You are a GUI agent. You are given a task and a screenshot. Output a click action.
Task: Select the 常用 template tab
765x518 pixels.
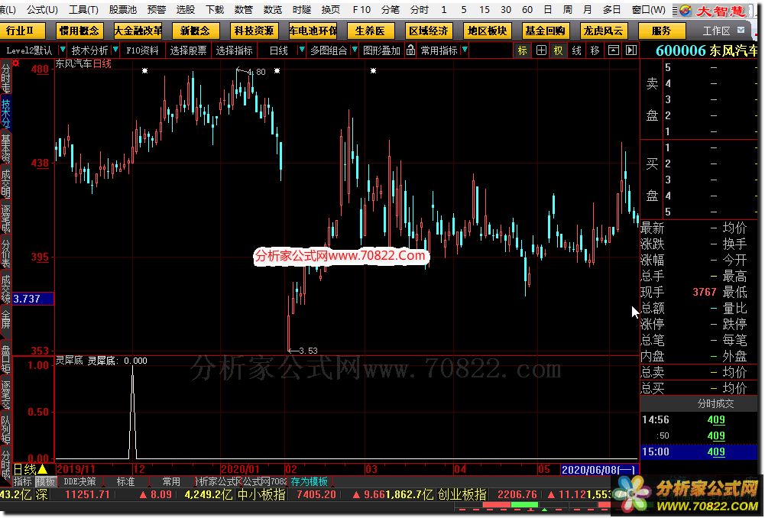click(x=170, y=481)
